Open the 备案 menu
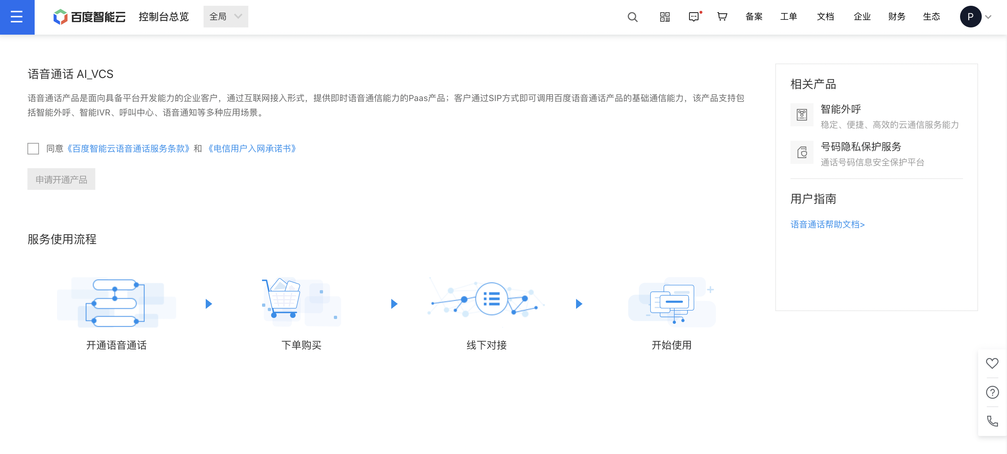The height and width of the screenshot is (454, 1007). [x=754, y=17]
